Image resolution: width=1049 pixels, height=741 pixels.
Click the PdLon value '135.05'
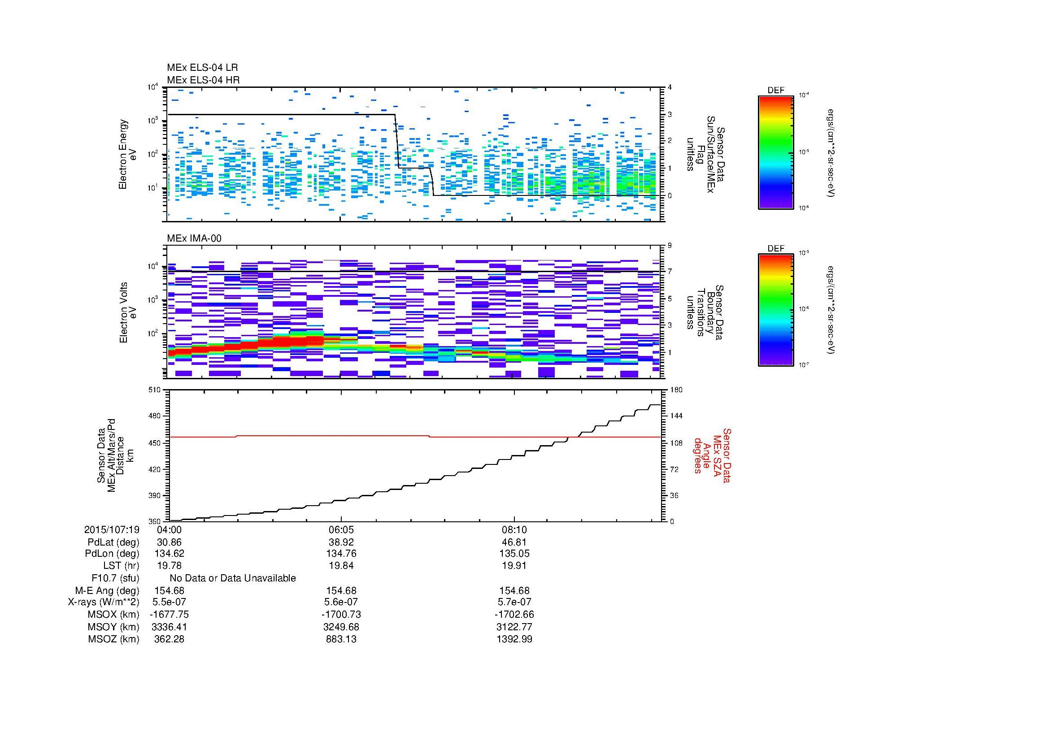(514, 554)
